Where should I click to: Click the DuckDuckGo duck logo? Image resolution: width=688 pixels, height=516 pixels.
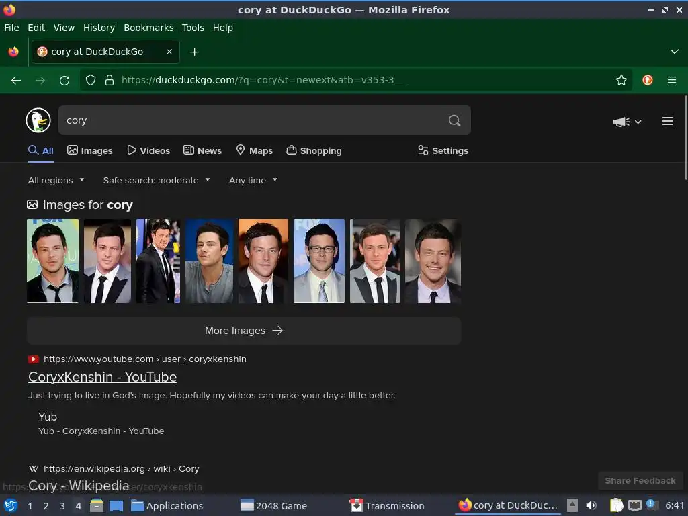38,120
